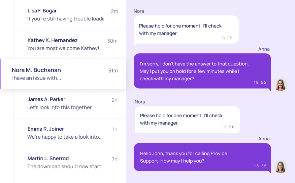Click Anna's avatar beside the "Hello John" message
Viewport: 295px width, 183px height.
click(280, 167)
